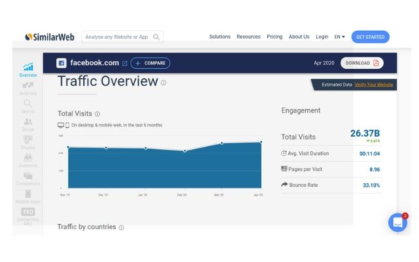Open the chat widget bubble
This screenshot has height=262, width=419.
(x=397, y=223)
